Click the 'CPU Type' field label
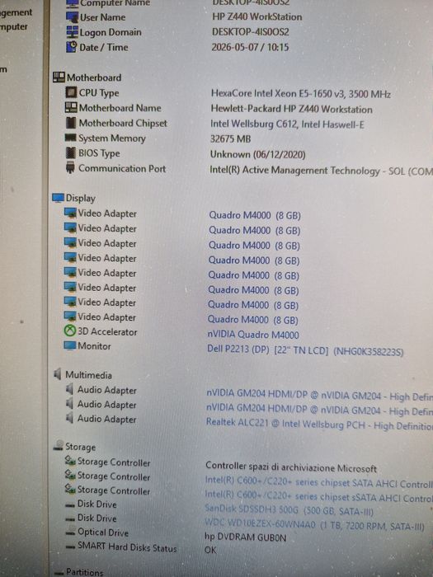The image size is (433, 577). click(x=99, y=92)
